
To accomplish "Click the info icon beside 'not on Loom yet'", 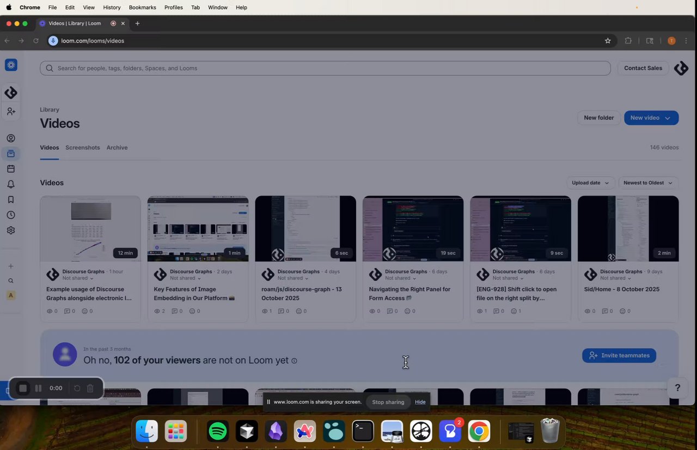I will click(x=294, y=361).
